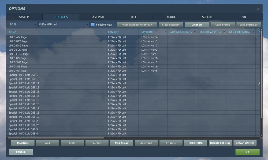The height and width of the screenshot is (160, 268).
Task: Cancel the options dialog
Action: 21,152
